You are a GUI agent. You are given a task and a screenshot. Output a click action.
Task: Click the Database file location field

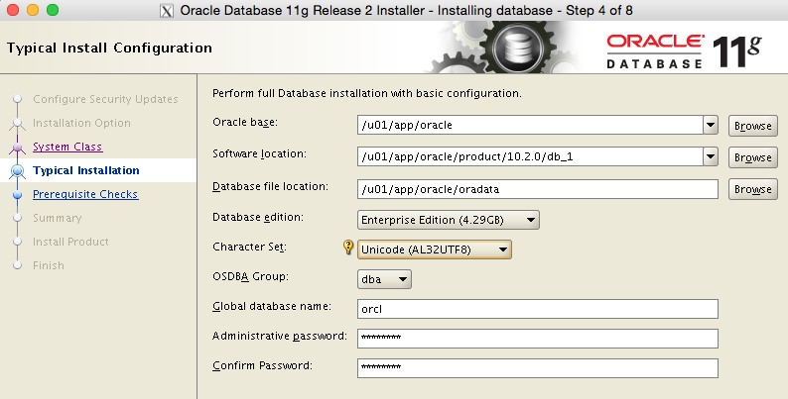point(538,189)
